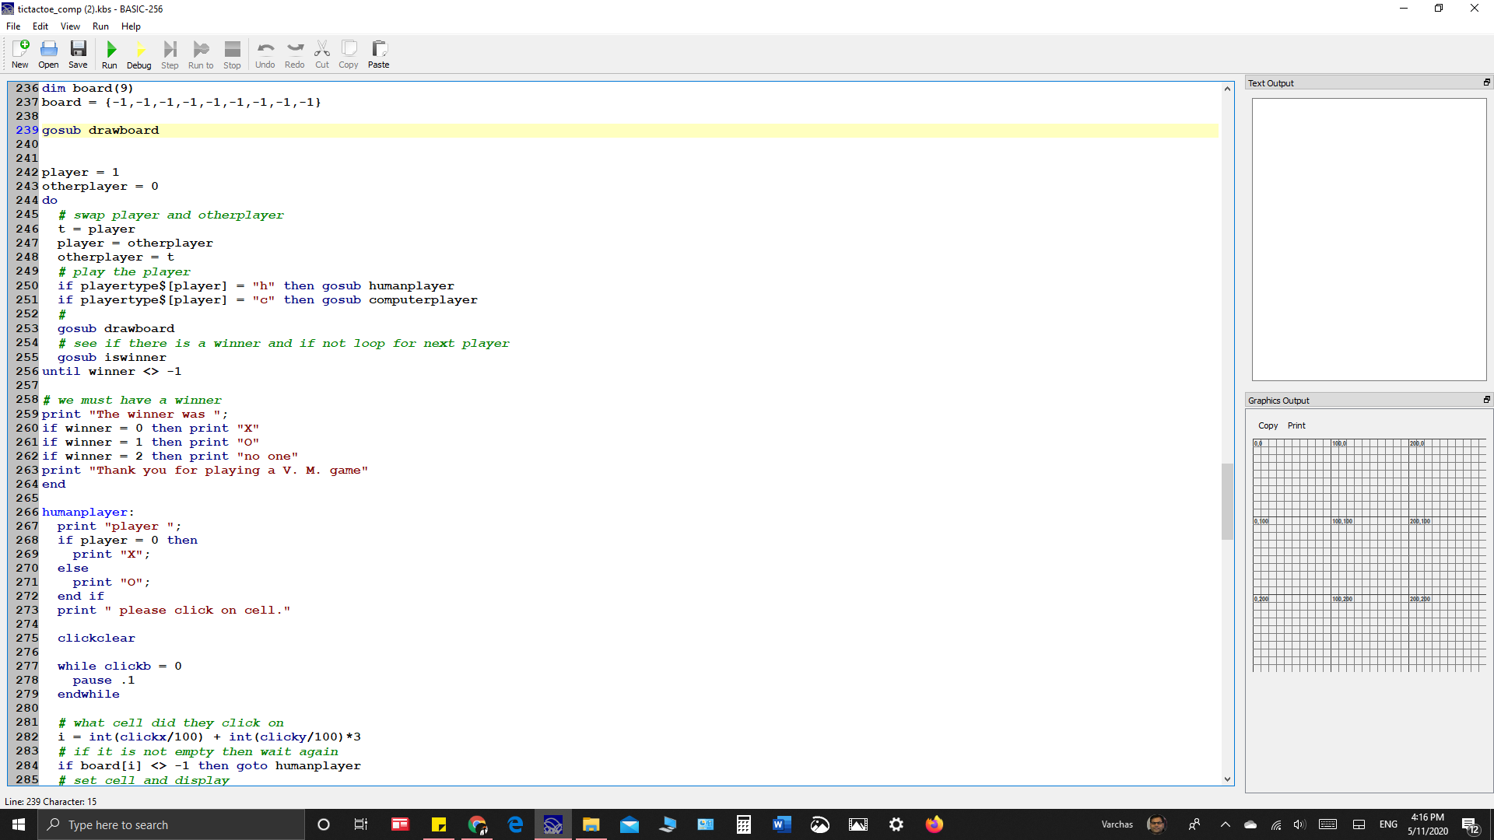Click Copy in Graphics Output panel

[1268, 425]
